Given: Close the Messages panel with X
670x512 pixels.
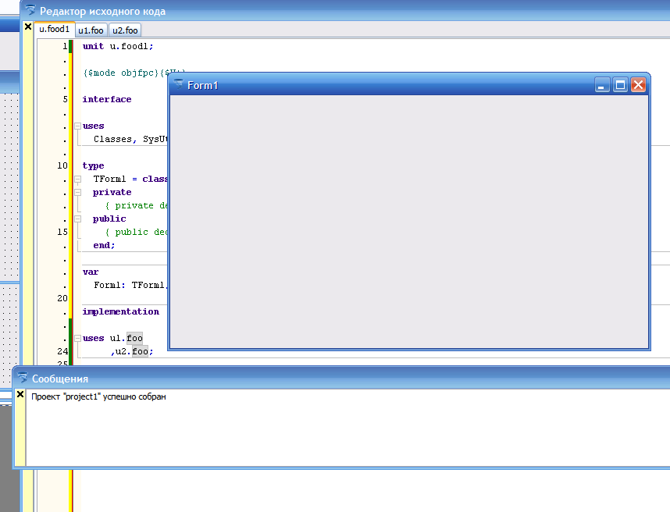Looking at the screenshot, I should point(20,395).
